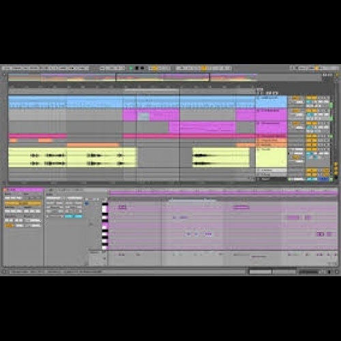Collapse the yellow audio track with its fold triangle
The image size is (341, 341).
tap(258, 149)
